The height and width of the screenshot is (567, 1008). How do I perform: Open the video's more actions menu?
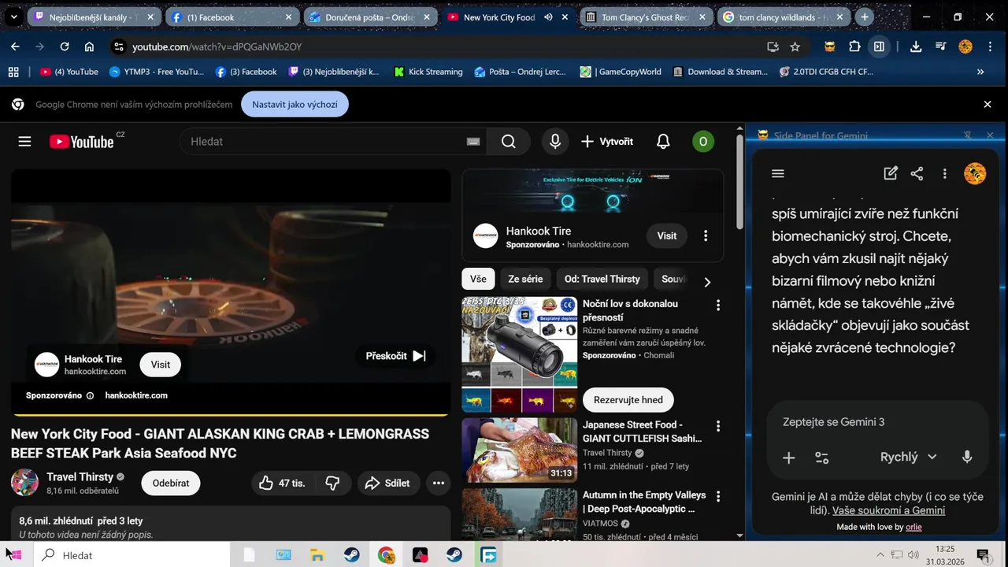pyautogui.click(x=439, y=484)
